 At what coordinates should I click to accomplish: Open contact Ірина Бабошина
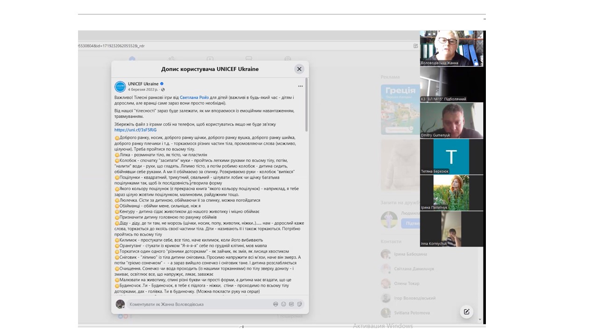[x=404, y=254]
